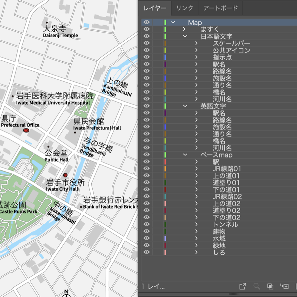Select the ますく layer row
The width and height of the screenshot is (297, 297).
pyautogui.click(x=219, y=29)
